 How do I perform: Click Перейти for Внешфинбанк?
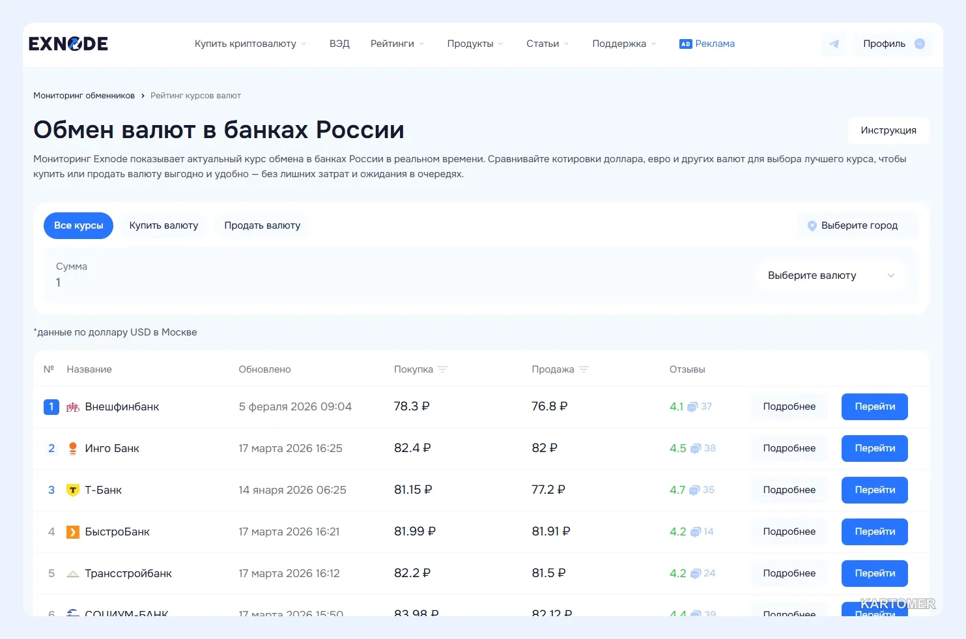[x=875, y=406]
